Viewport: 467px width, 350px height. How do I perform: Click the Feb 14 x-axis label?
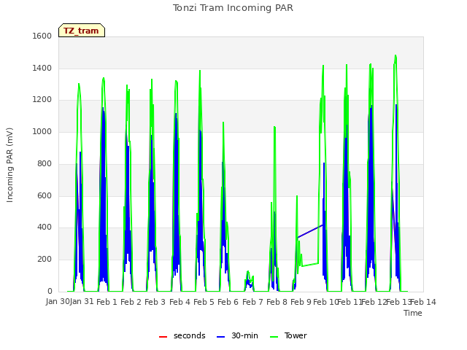coord(423,302)
